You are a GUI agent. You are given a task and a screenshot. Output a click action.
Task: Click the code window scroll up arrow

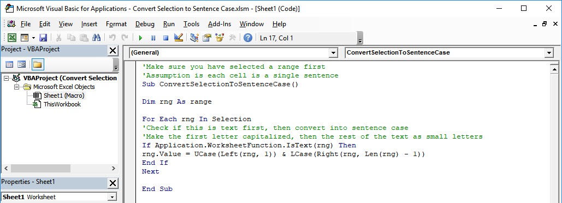[x=554, y=69]
